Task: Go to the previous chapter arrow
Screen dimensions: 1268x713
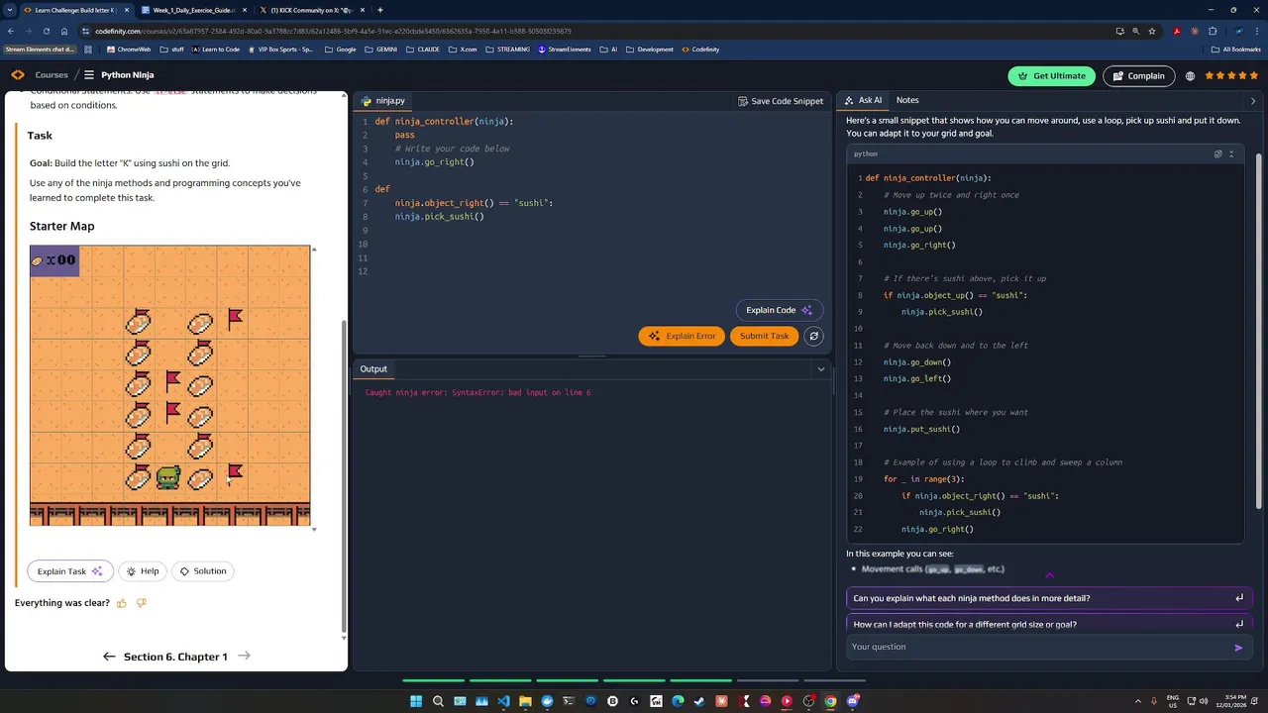Action: click(x=109, y=657)
